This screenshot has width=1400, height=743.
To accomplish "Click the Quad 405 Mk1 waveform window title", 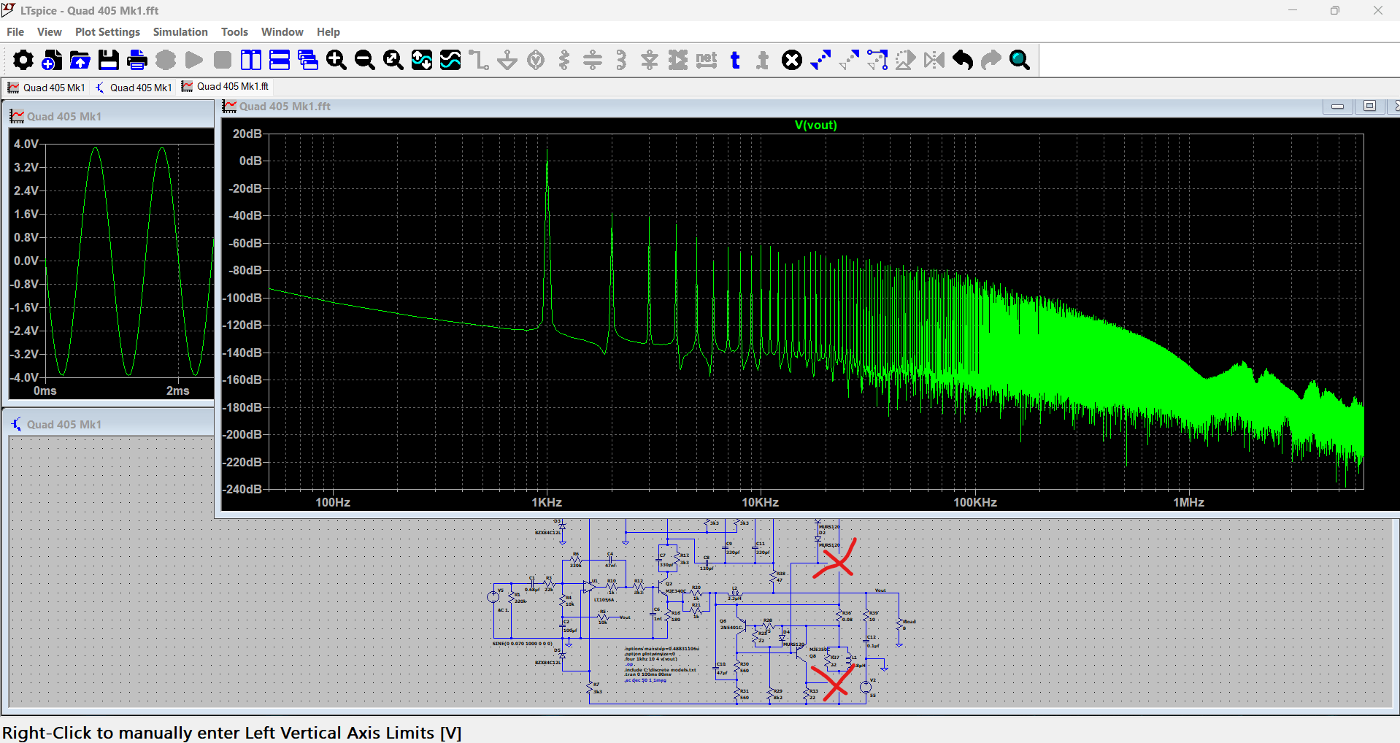I will [x=64, y=117].
